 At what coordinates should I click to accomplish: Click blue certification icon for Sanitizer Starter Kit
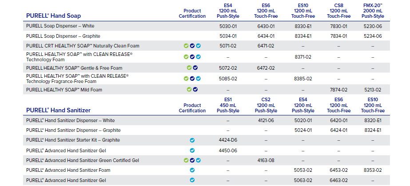(192, 140)
